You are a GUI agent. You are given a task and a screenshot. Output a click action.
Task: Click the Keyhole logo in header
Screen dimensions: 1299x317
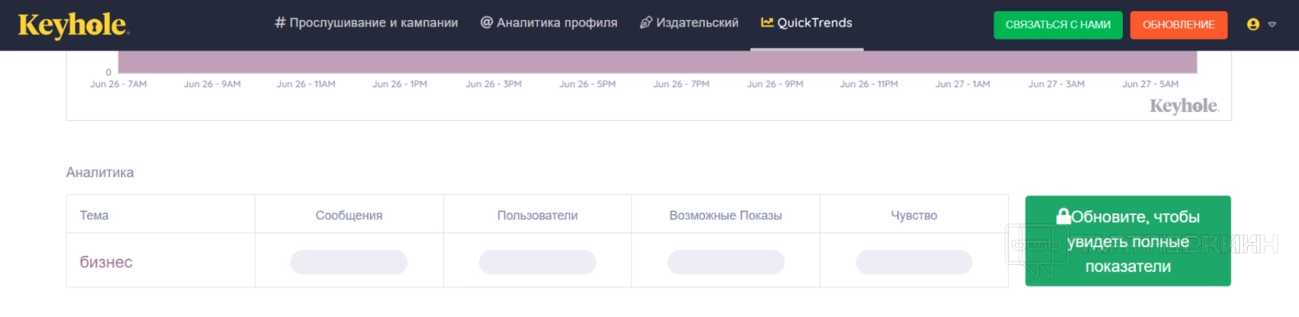point(73,25)
